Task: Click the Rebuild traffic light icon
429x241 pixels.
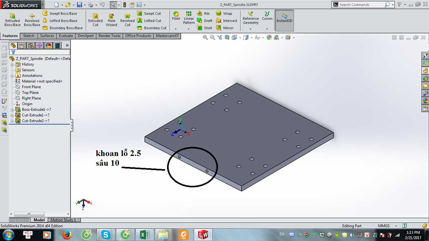Action: [x=124, y=5]
